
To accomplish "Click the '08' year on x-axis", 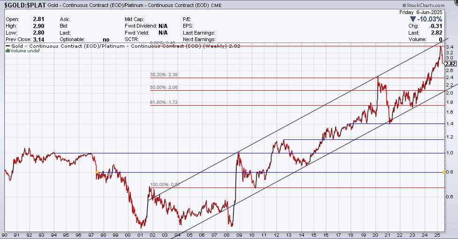I will click(227, 235).
